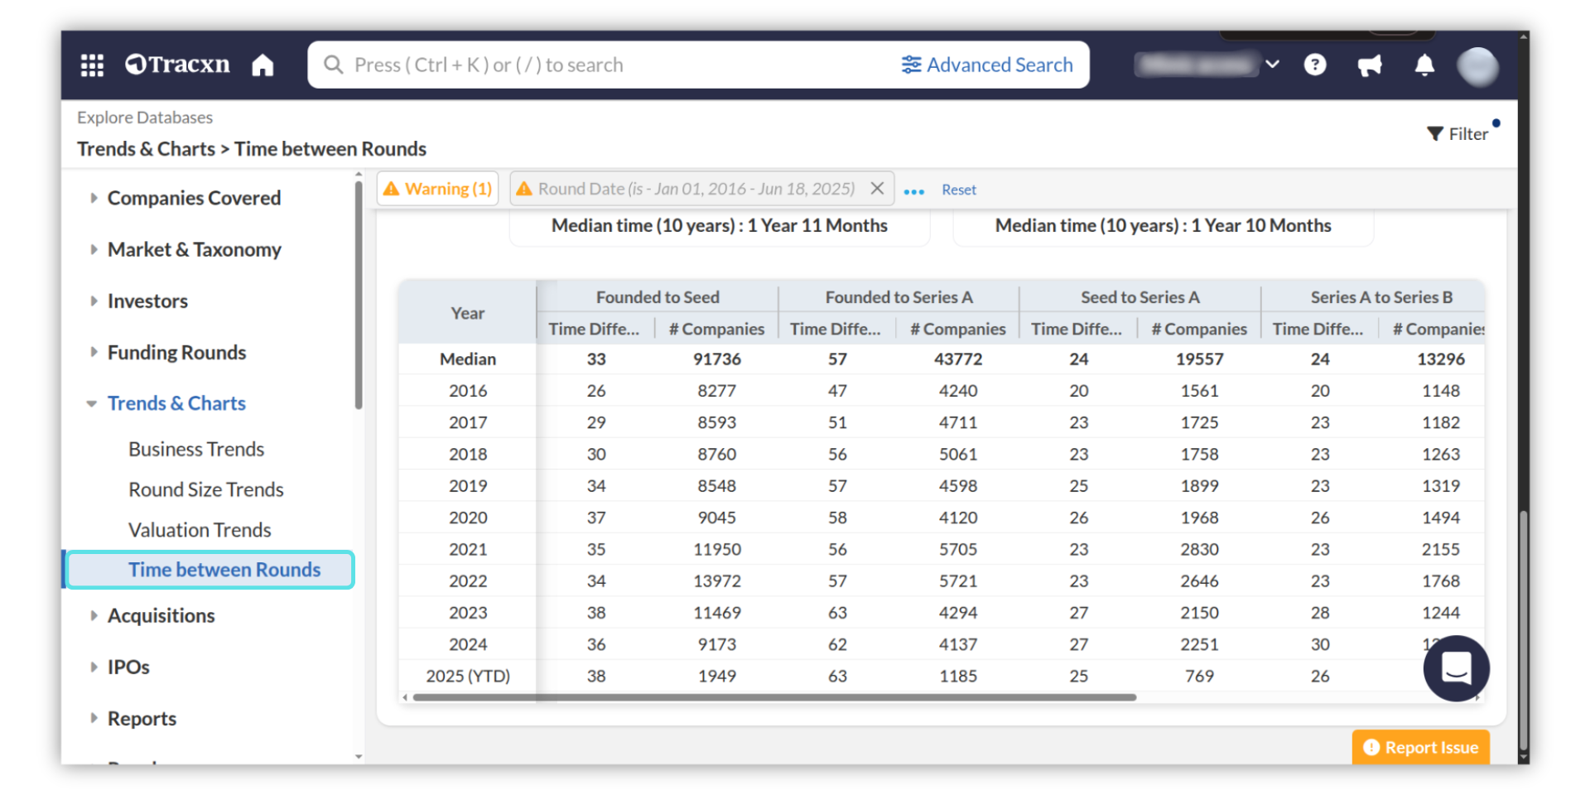Click the user profile avatar

click(1477, 66)
